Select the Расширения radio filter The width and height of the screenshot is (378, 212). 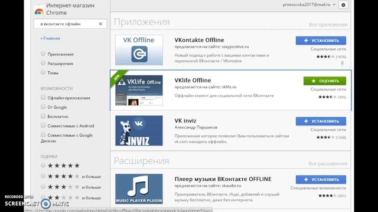coord(43,63)
